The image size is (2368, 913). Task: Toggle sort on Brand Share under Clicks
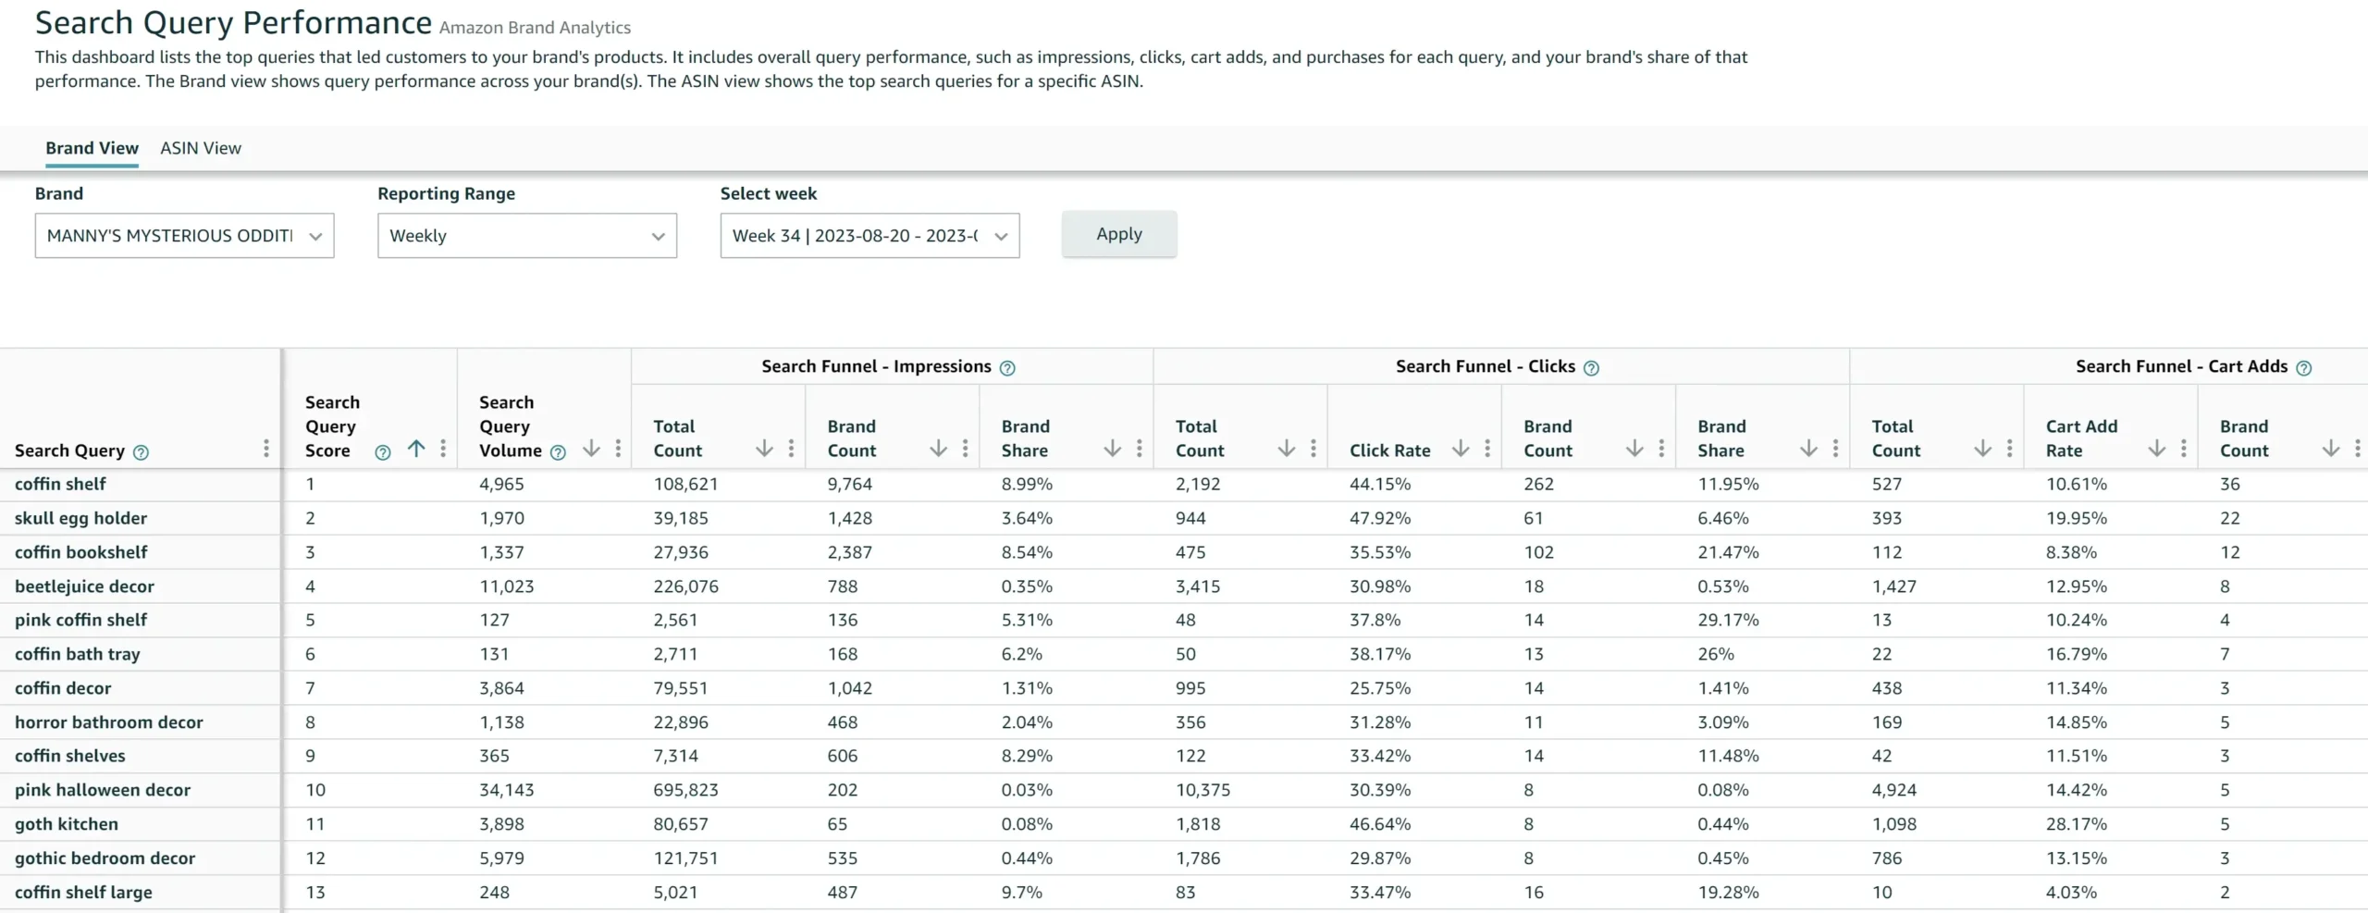coord(1808,448)
